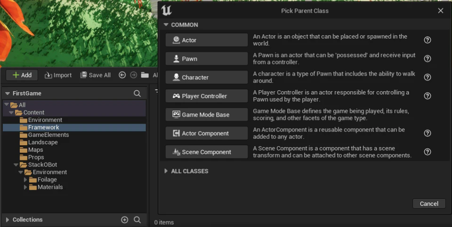The image size is (452, 227).
Task: Expand the Materials folder
Action: click(25, 188)
